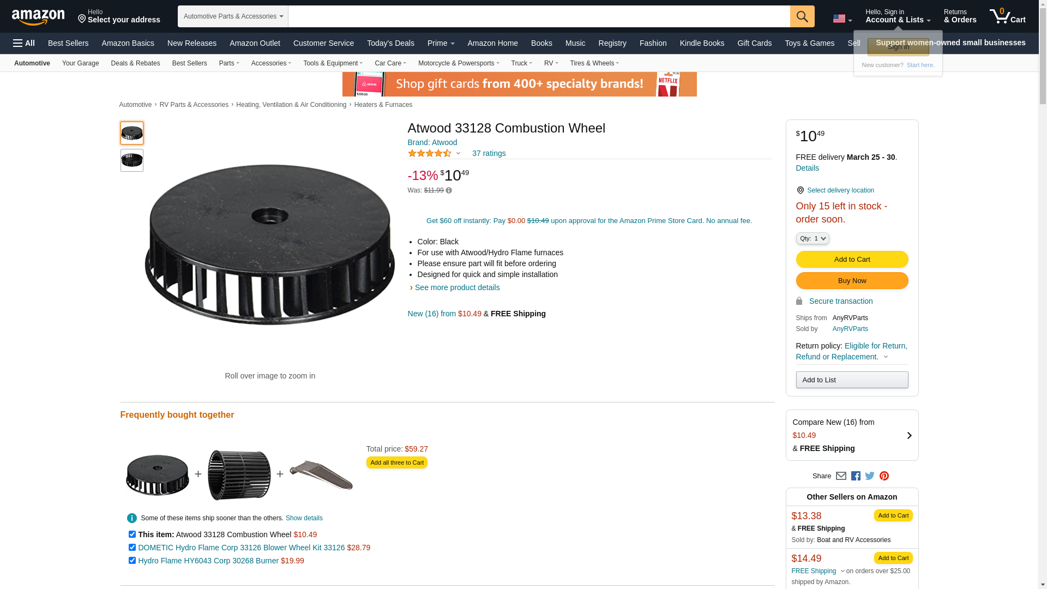Share via Twitter icon

point(869,476)
